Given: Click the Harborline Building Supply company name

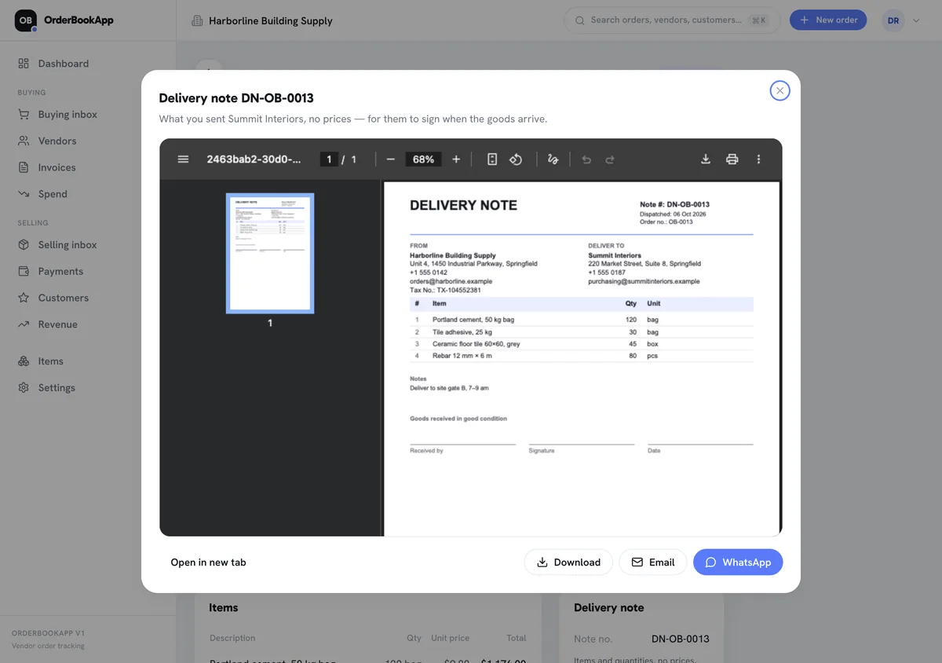Looking at the screenshot, I should (x=271, y=21).
